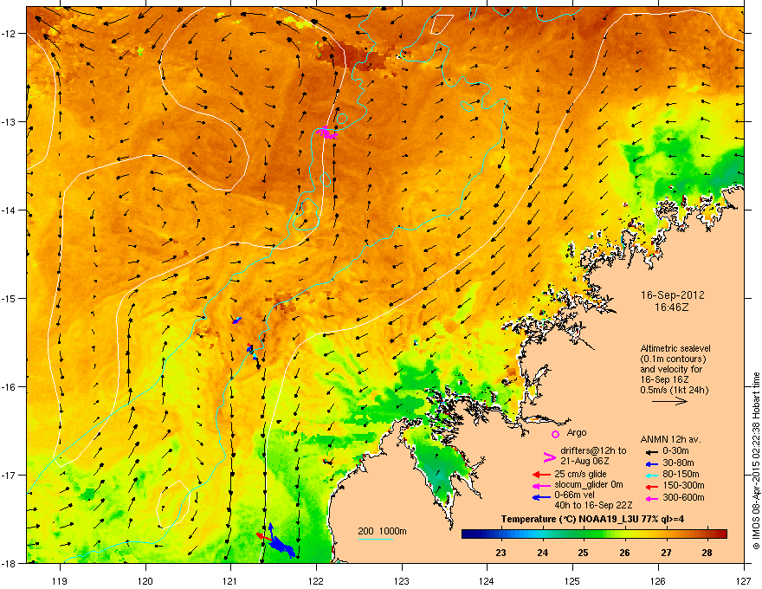Click the 'drifters@12h to' legend label
Image resolution: width=762 pixels, height=589 pixels.
[x=593, y=451]
